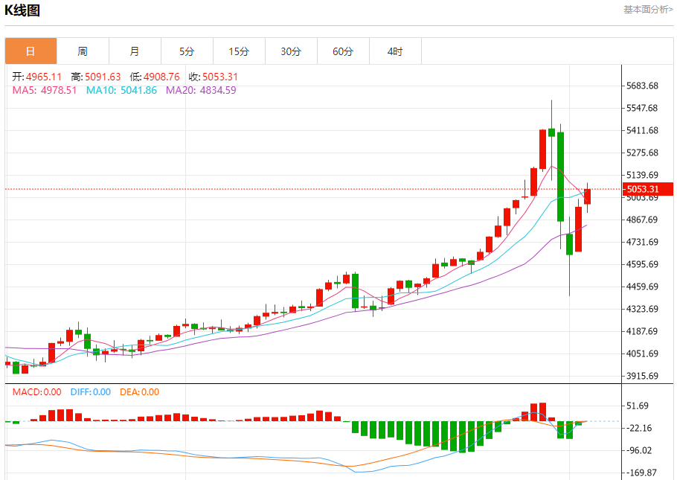Switch to the 4时 chart tab

(x=395, y=51)
